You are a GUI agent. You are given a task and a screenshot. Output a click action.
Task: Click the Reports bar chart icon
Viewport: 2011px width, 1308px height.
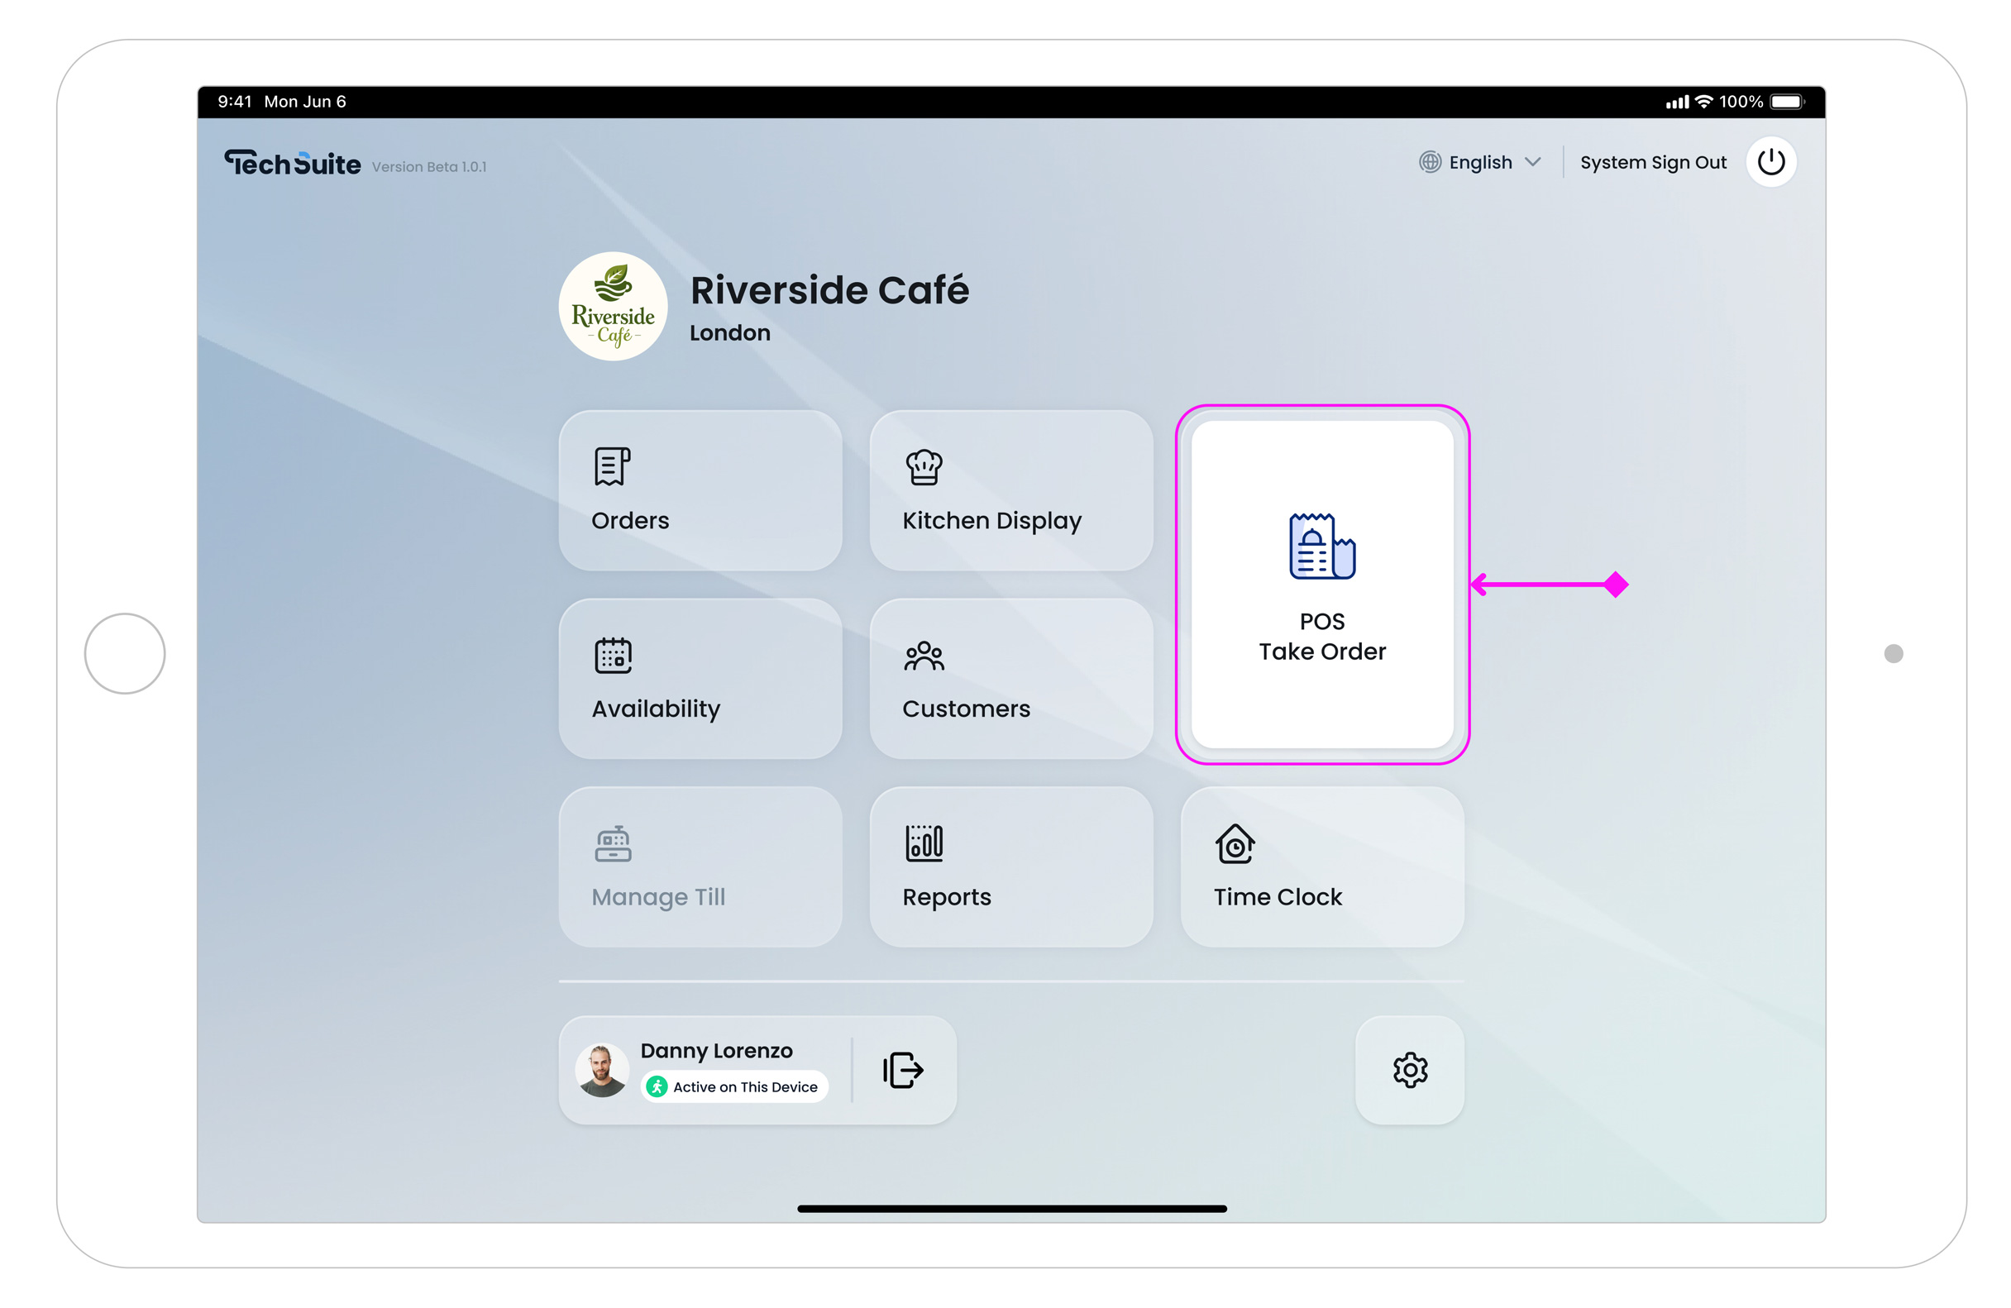pos(924,843)
